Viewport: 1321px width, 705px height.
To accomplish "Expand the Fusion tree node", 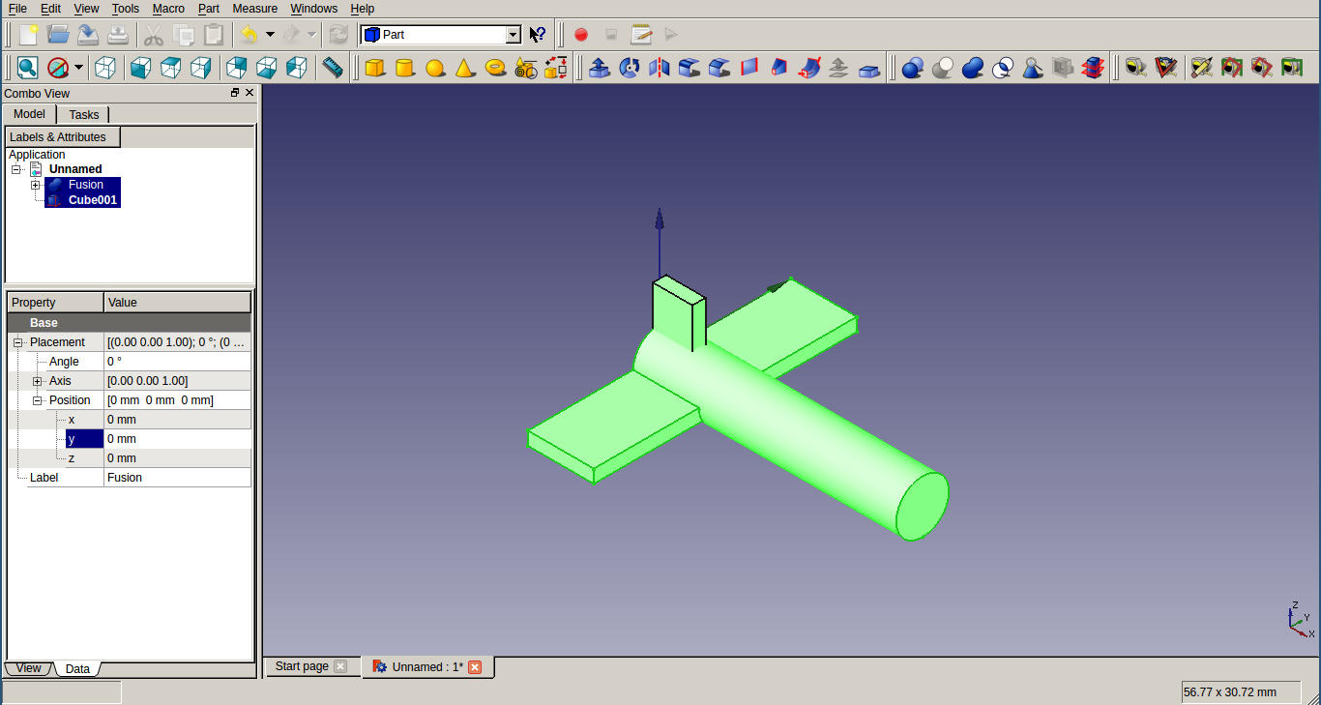I will [x=35, y=185].
